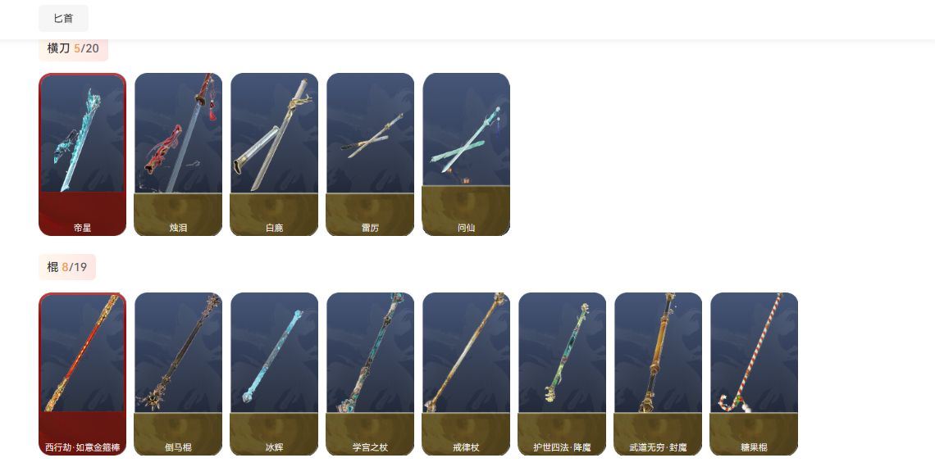Pick the 倒马棍 staff card
The height and width of the screenshot is (467, 935).
coord(178,374)
